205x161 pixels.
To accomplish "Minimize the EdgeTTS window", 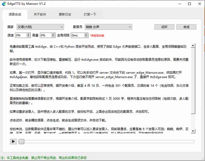I will tap(180, 4).
